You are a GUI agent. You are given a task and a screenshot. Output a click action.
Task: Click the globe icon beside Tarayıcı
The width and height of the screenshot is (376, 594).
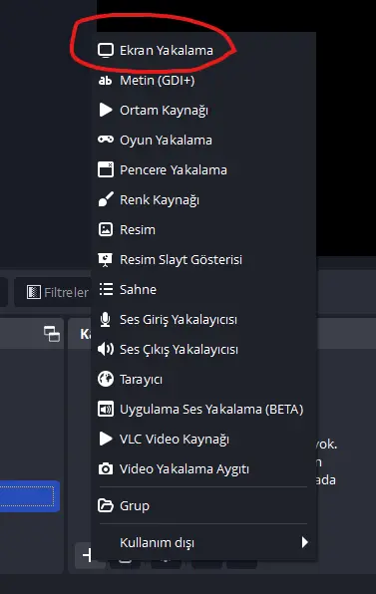(106, 379)
